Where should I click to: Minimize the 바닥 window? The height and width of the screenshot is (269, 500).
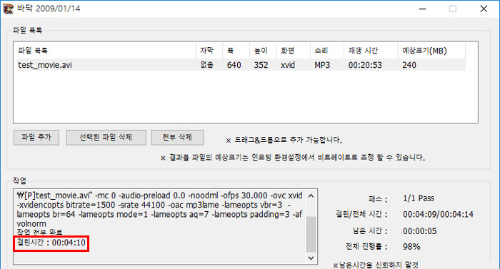click(x=423, y=9)
